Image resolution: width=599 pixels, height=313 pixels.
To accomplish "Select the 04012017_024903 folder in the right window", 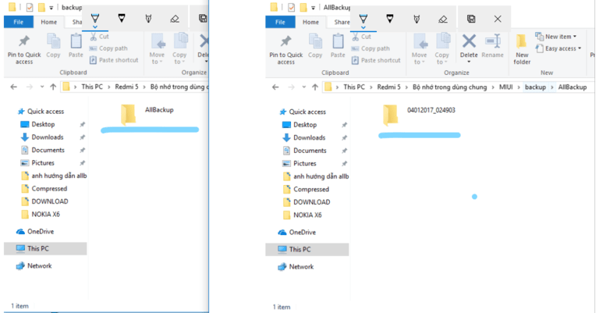I will (x=419, y=115).
